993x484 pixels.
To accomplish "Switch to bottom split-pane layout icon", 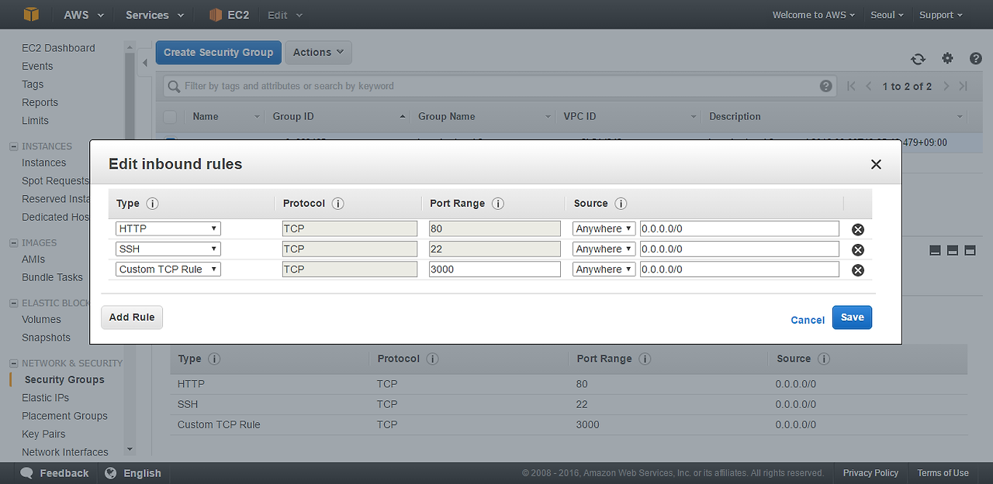I will [x=935, y=250].
